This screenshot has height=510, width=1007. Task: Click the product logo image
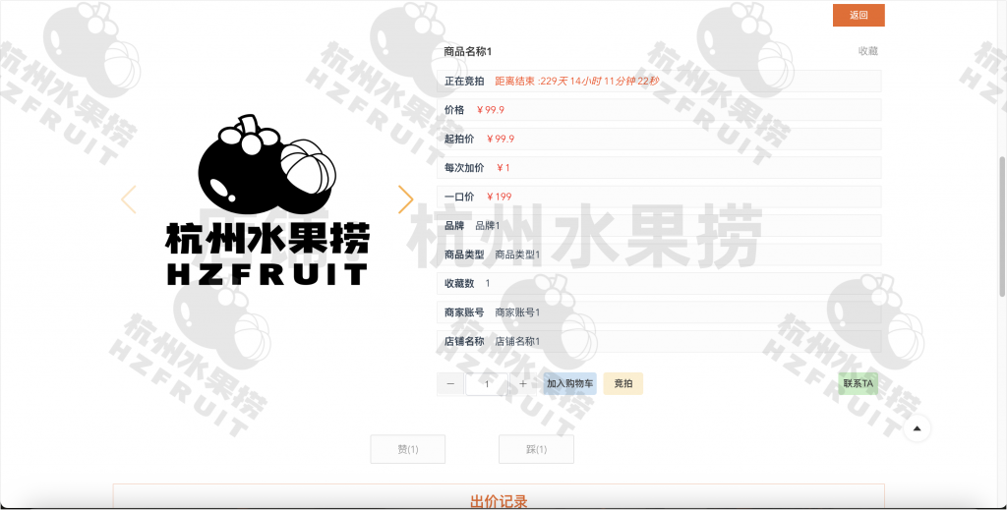267,199
